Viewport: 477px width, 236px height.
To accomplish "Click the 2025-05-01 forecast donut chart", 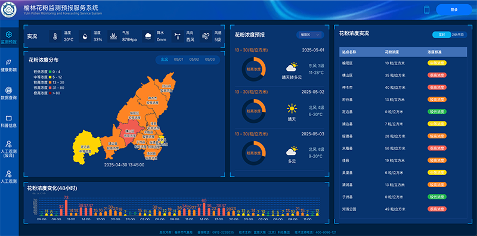I will pyautogui.click(x=254, y=69).
